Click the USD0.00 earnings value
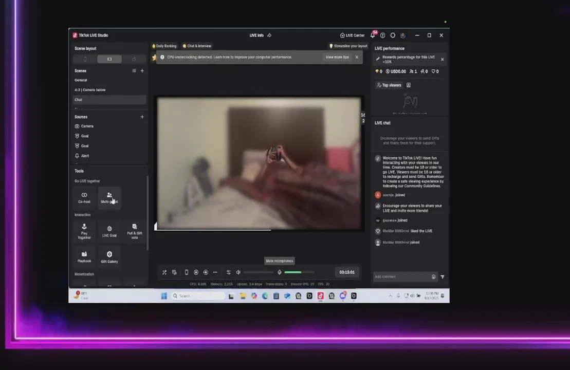The image size is (570, 370). (x=396, y=71)
